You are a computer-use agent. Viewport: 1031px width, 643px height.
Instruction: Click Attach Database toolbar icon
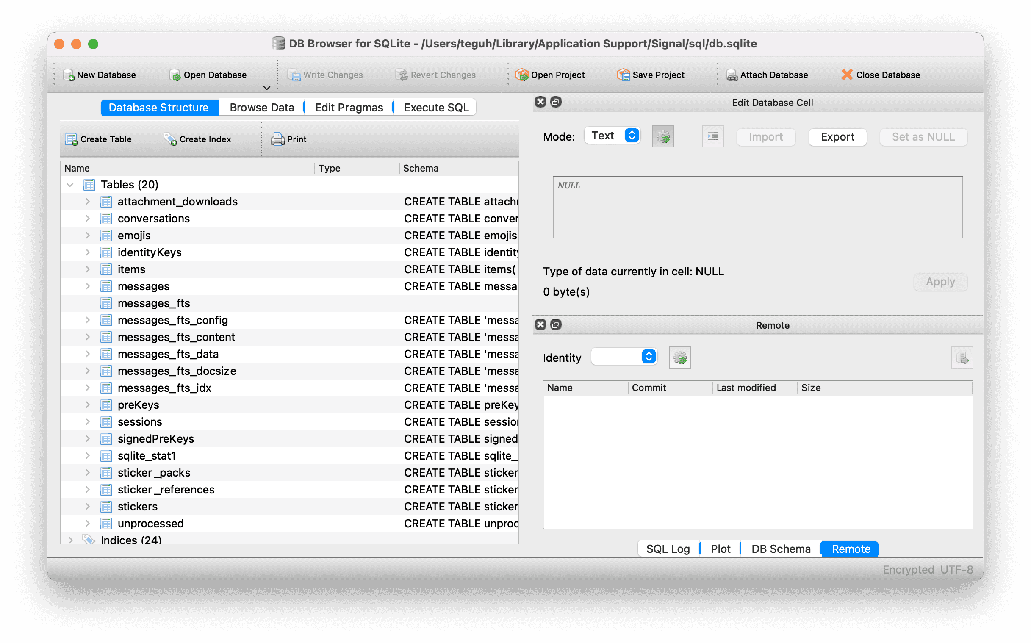[x=732, y=75]
